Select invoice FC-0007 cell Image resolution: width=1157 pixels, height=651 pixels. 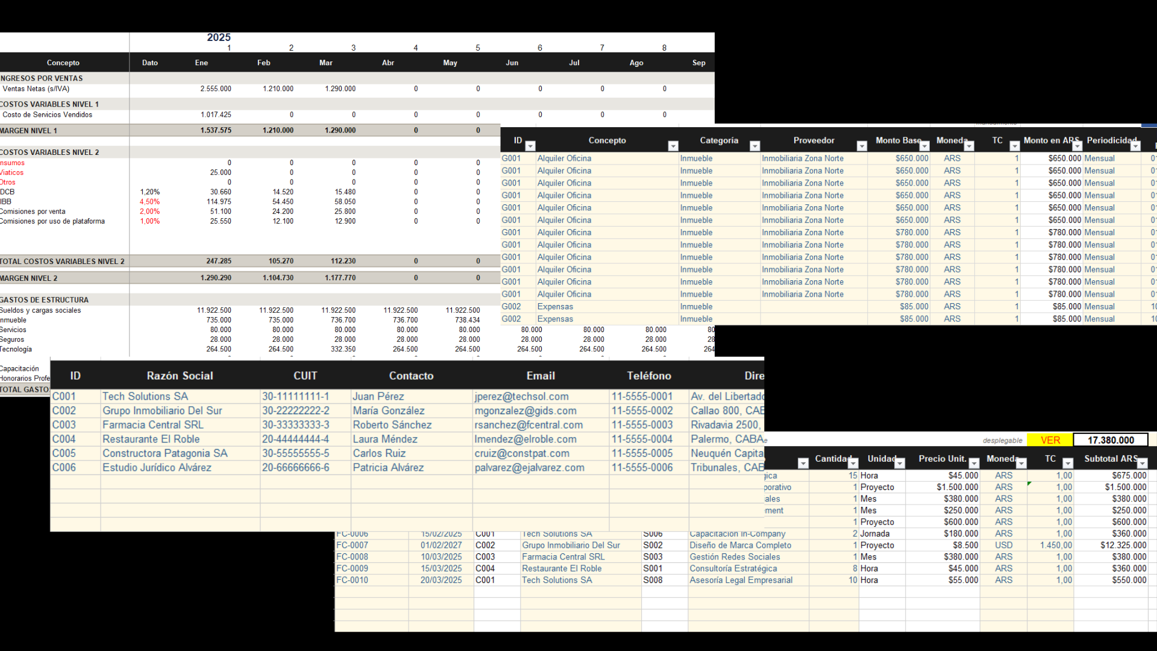point(352,545)
